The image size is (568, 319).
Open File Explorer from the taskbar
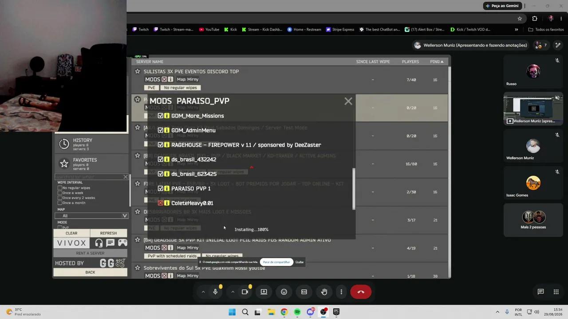271,312
